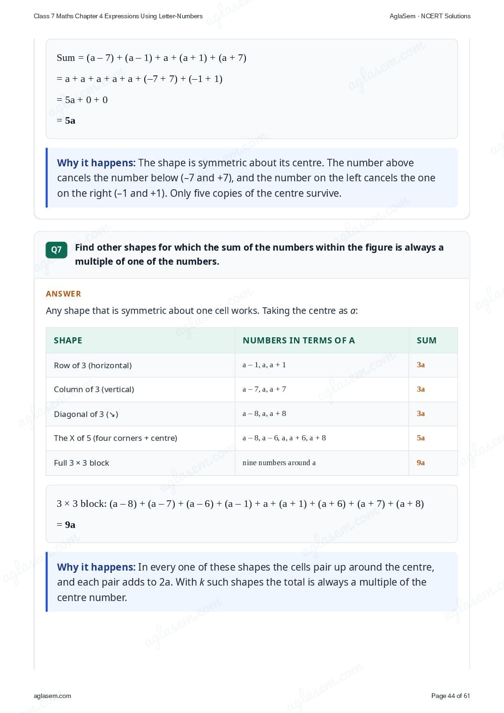Image resolution: width=504 pixels, height=713 pixels.
Task: Click the SUM column header
Action: 427,341
